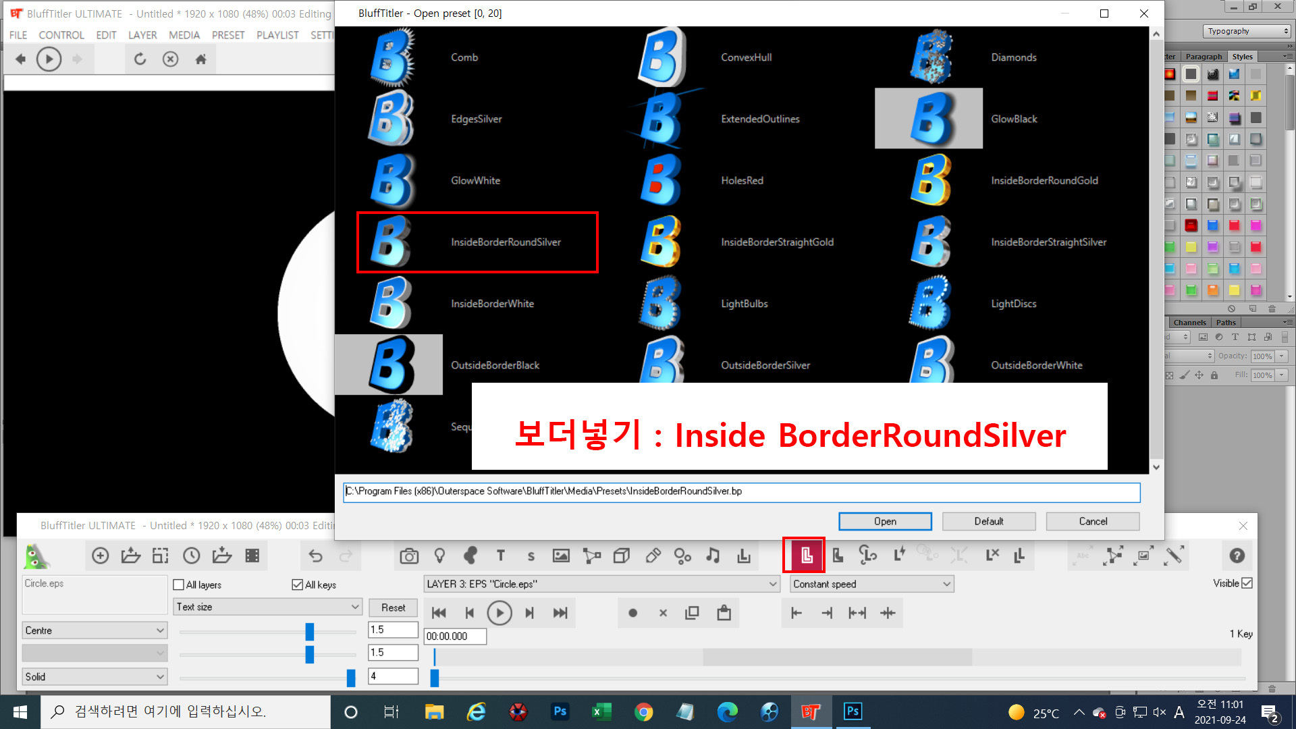Viewport: 1296px width, 729px height.
Task: Open the PRESET menu
Action: pyautogui.click(x=227, y=35)
